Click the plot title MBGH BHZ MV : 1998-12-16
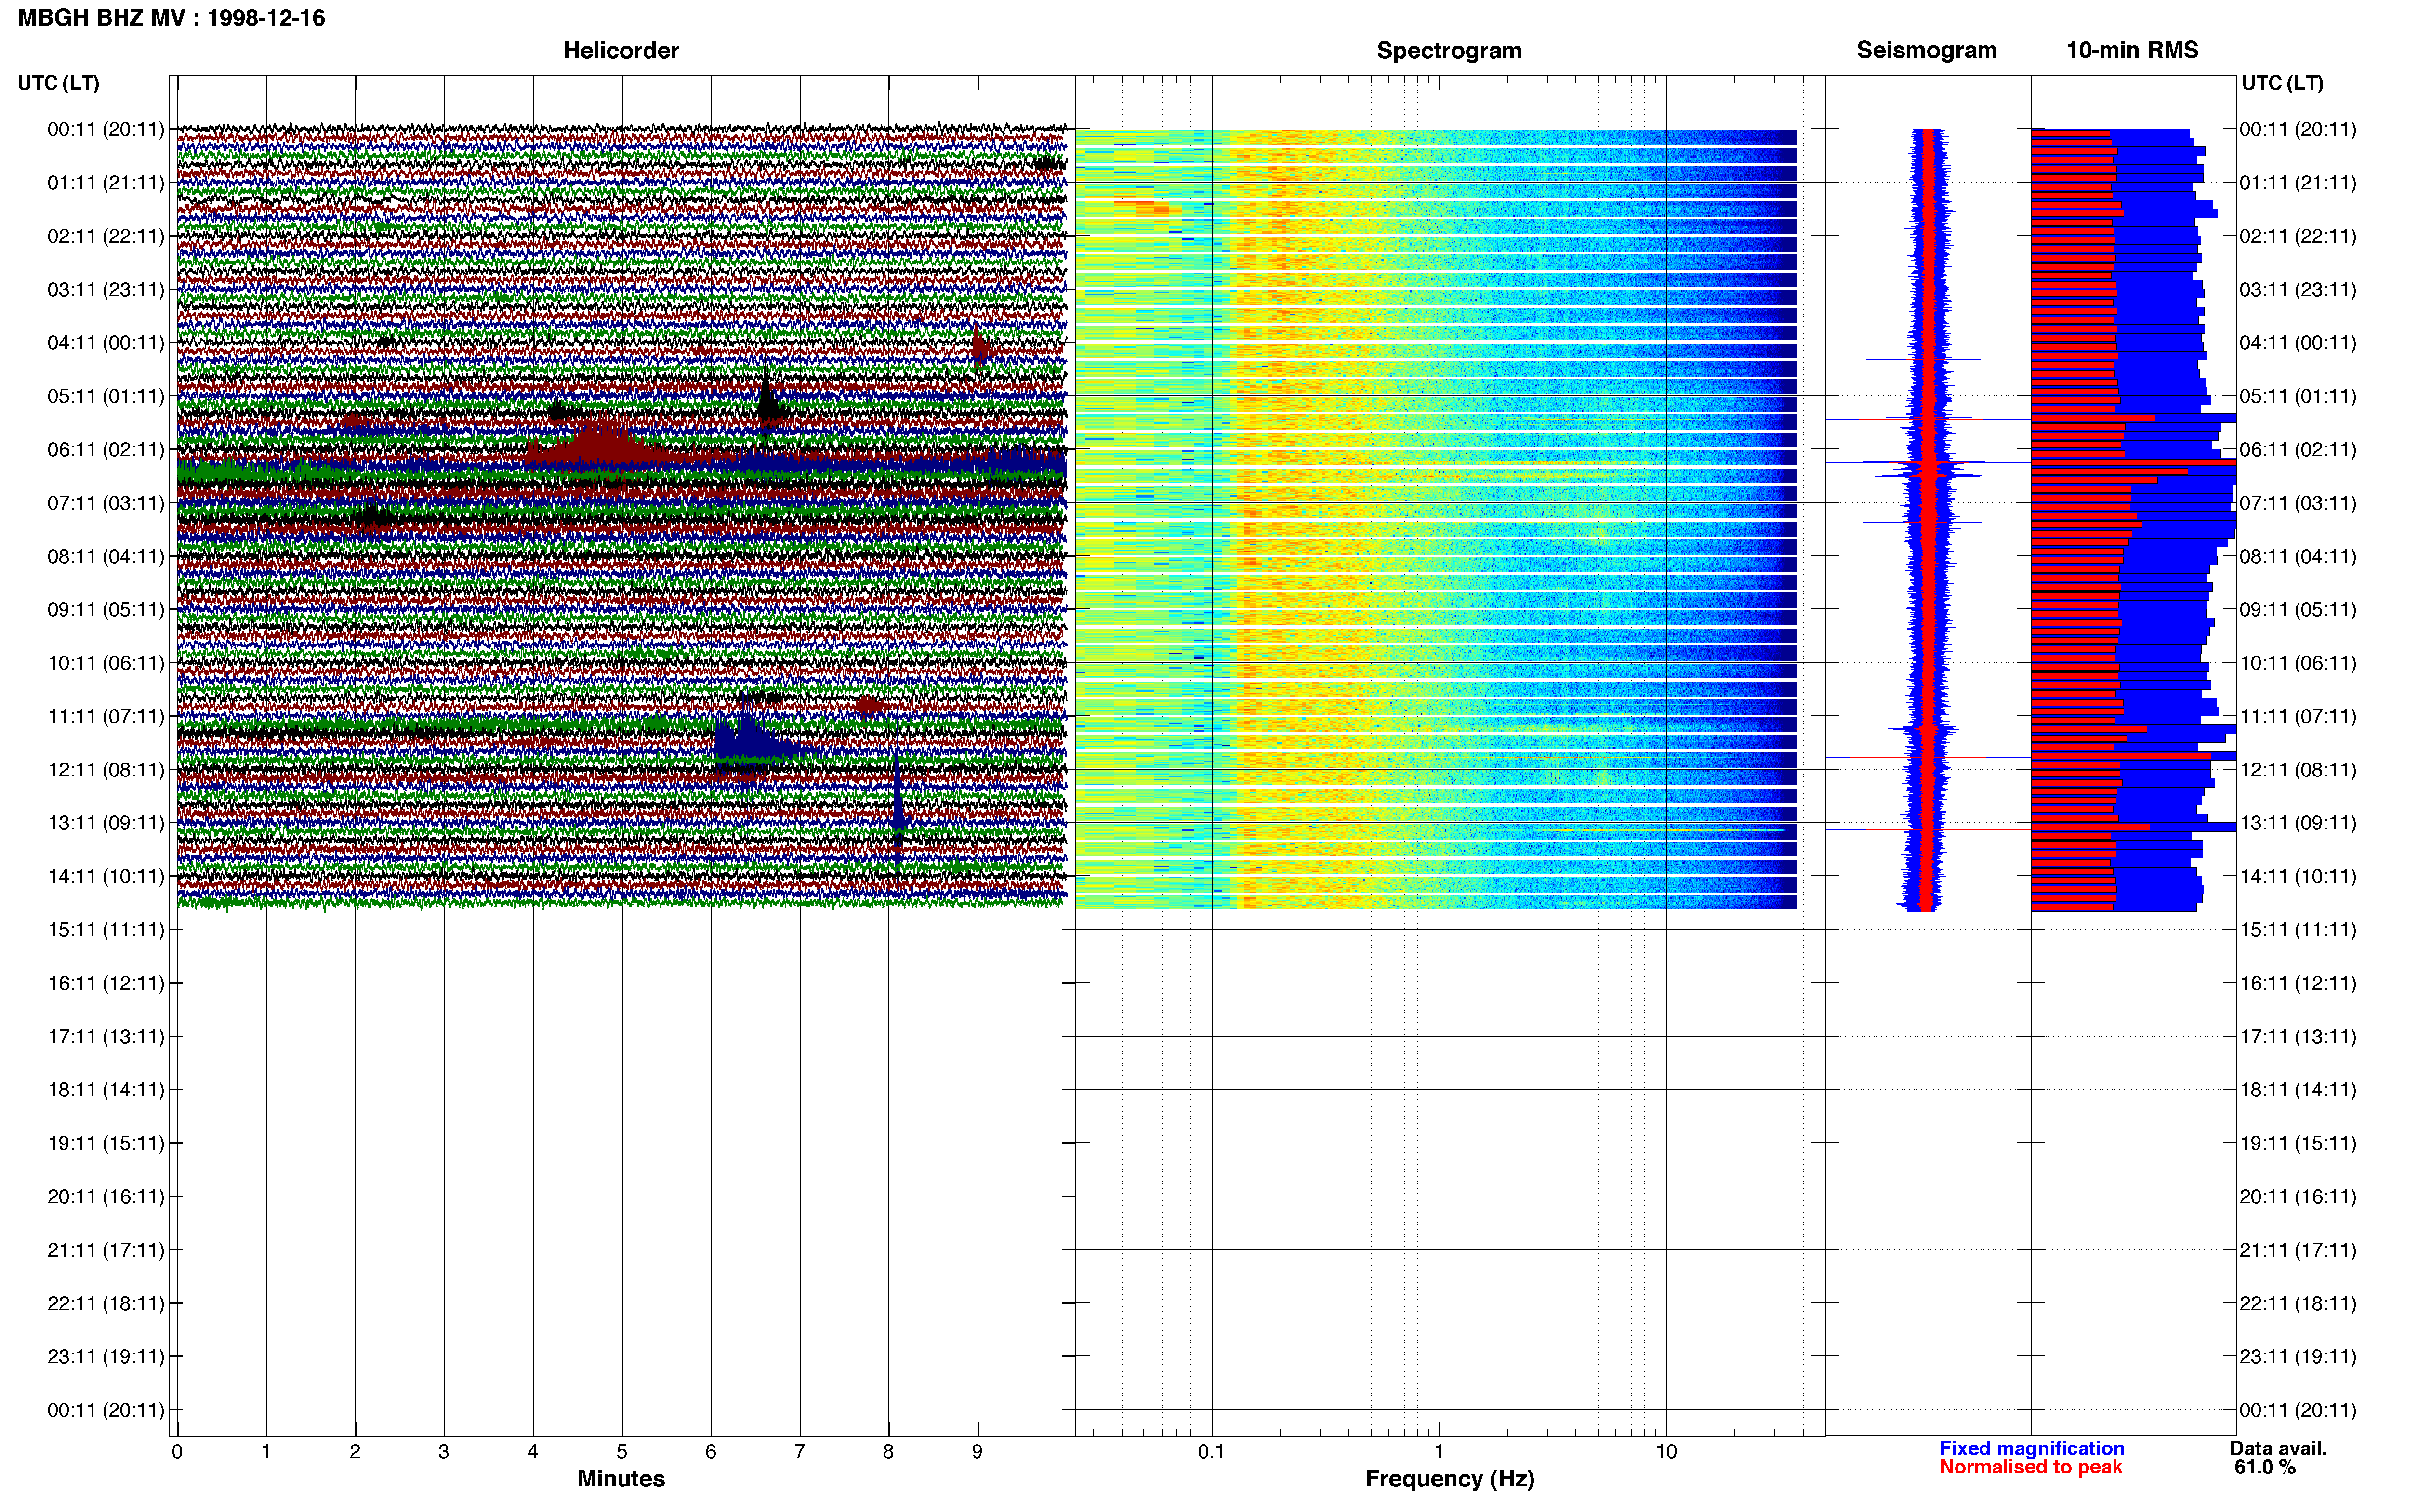The height and width of the screenshot is (1512, 2418). click(x=171, y=18)
